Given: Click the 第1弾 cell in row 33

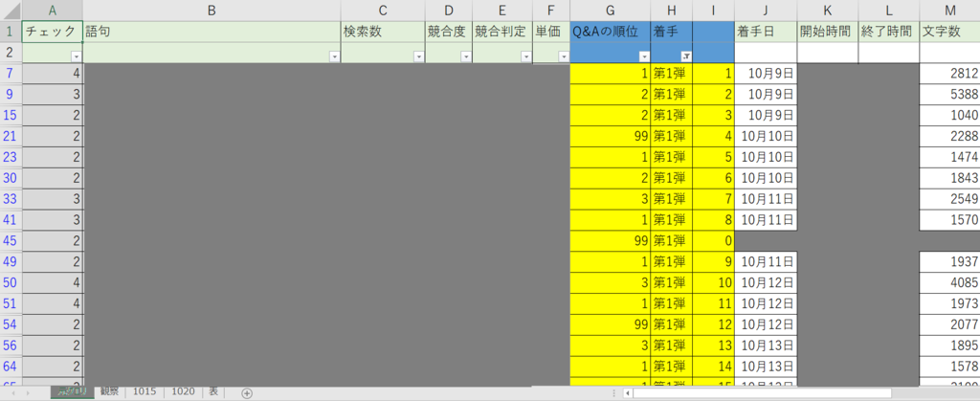Looking at the screenshot, I should click(671, 199).
